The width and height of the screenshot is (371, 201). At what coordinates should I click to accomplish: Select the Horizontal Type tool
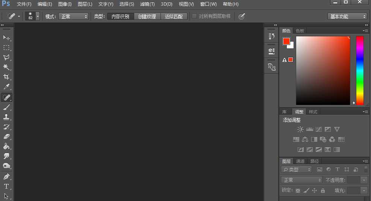pos(6,186)
